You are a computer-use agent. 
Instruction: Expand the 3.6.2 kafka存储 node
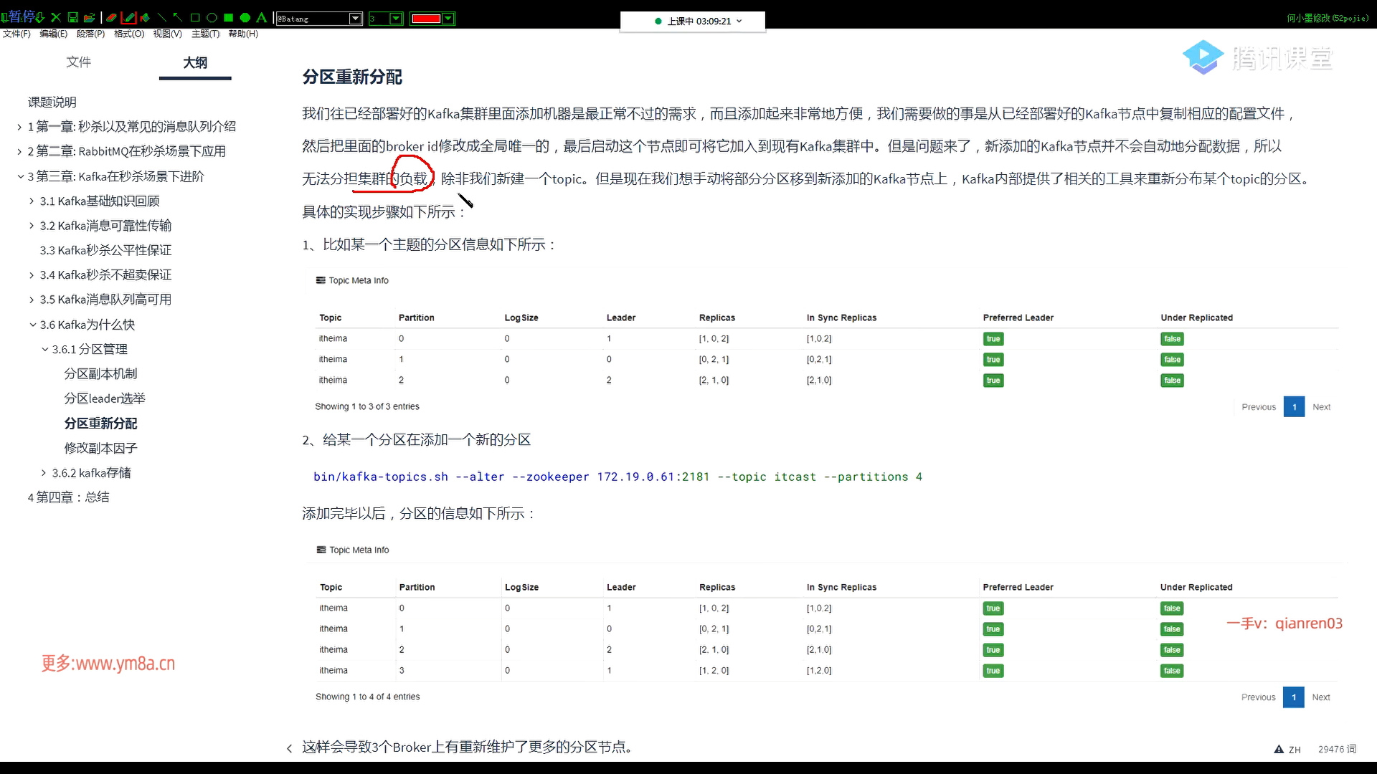[x=44, y=473]
